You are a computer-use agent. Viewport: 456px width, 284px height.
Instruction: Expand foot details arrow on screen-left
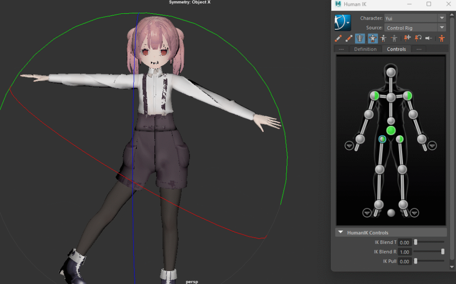[367, 213]
